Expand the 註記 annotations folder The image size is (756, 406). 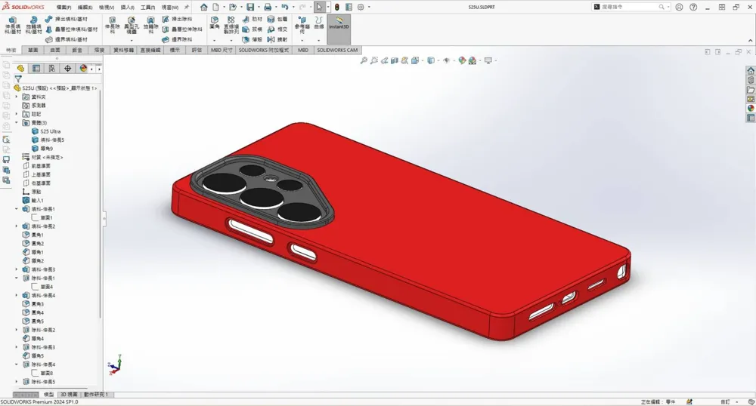click(x=17, y=114)
